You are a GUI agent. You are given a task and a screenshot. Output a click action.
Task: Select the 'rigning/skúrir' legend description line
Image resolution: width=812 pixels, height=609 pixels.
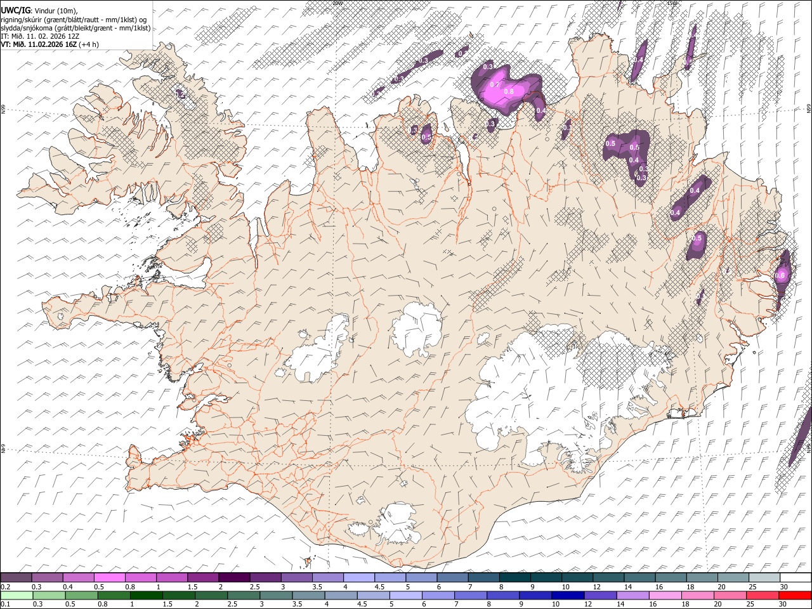click(x=73, y=19)
